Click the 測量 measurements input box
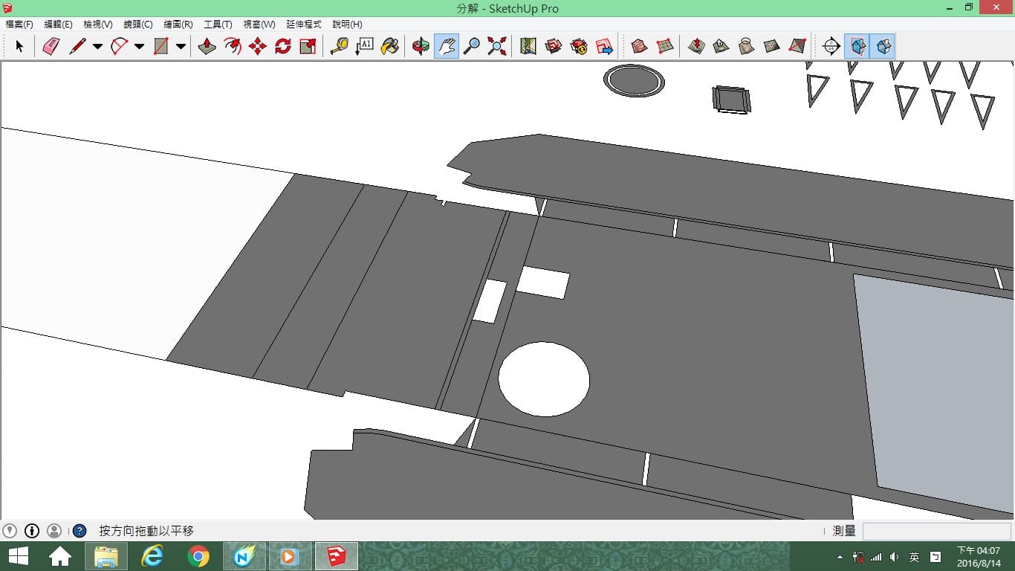The image size is (1015, 571). tap(937, 531)
